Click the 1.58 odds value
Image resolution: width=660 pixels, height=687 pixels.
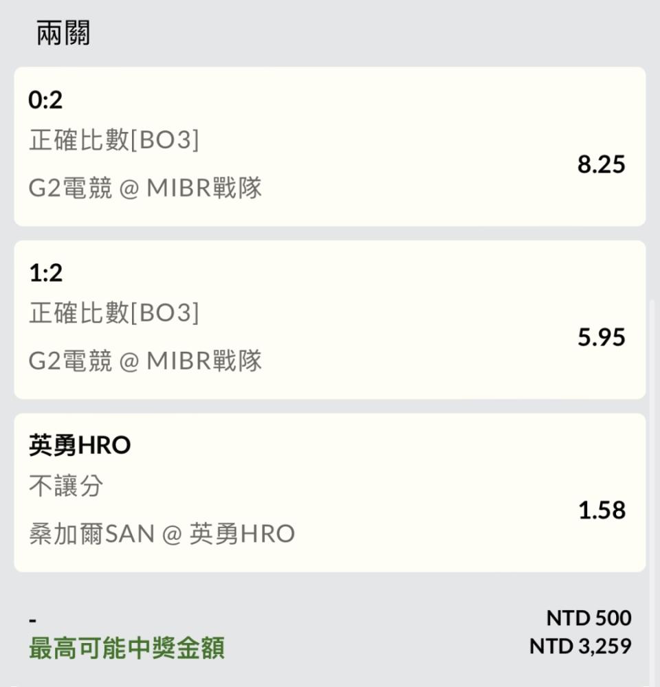click(x=602, y=510)
